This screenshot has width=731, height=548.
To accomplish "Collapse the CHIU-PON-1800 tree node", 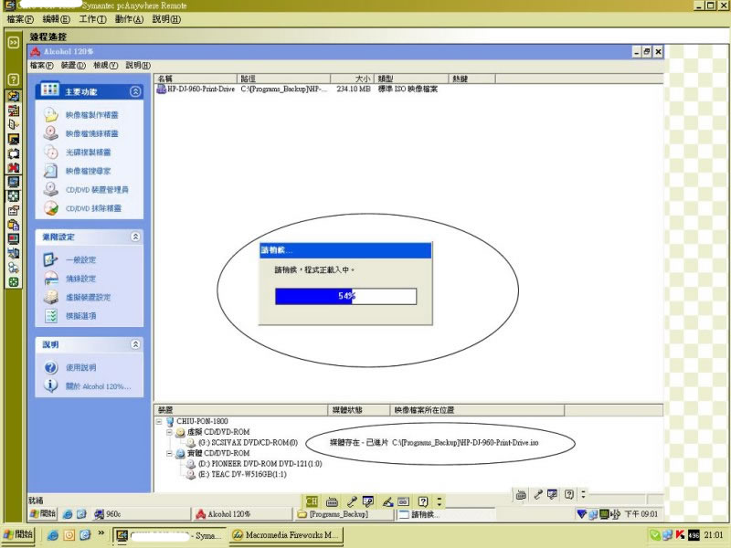I will coord(159,421).
